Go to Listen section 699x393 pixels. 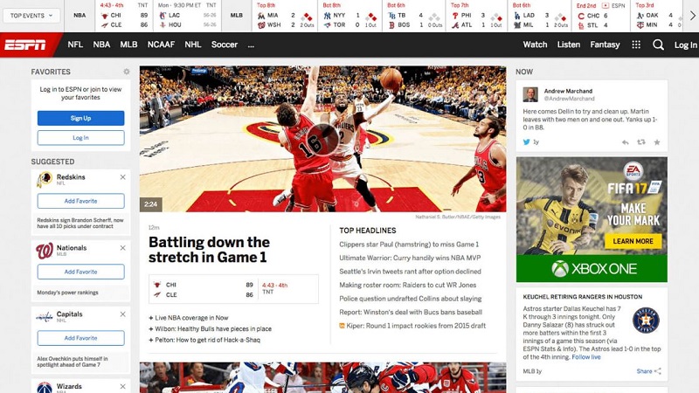[569, 45]
